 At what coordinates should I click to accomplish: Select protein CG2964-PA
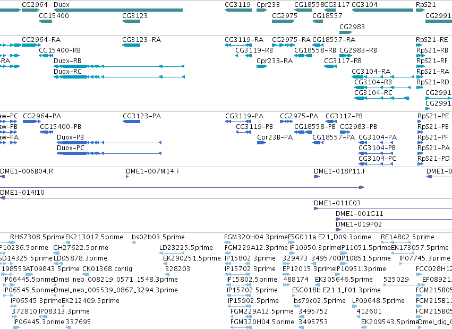click(32, 121)
